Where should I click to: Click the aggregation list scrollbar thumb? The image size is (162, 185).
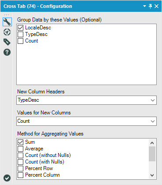[x=152, y=154]
